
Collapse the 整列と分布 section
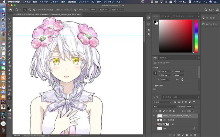(x=154, y=86)
